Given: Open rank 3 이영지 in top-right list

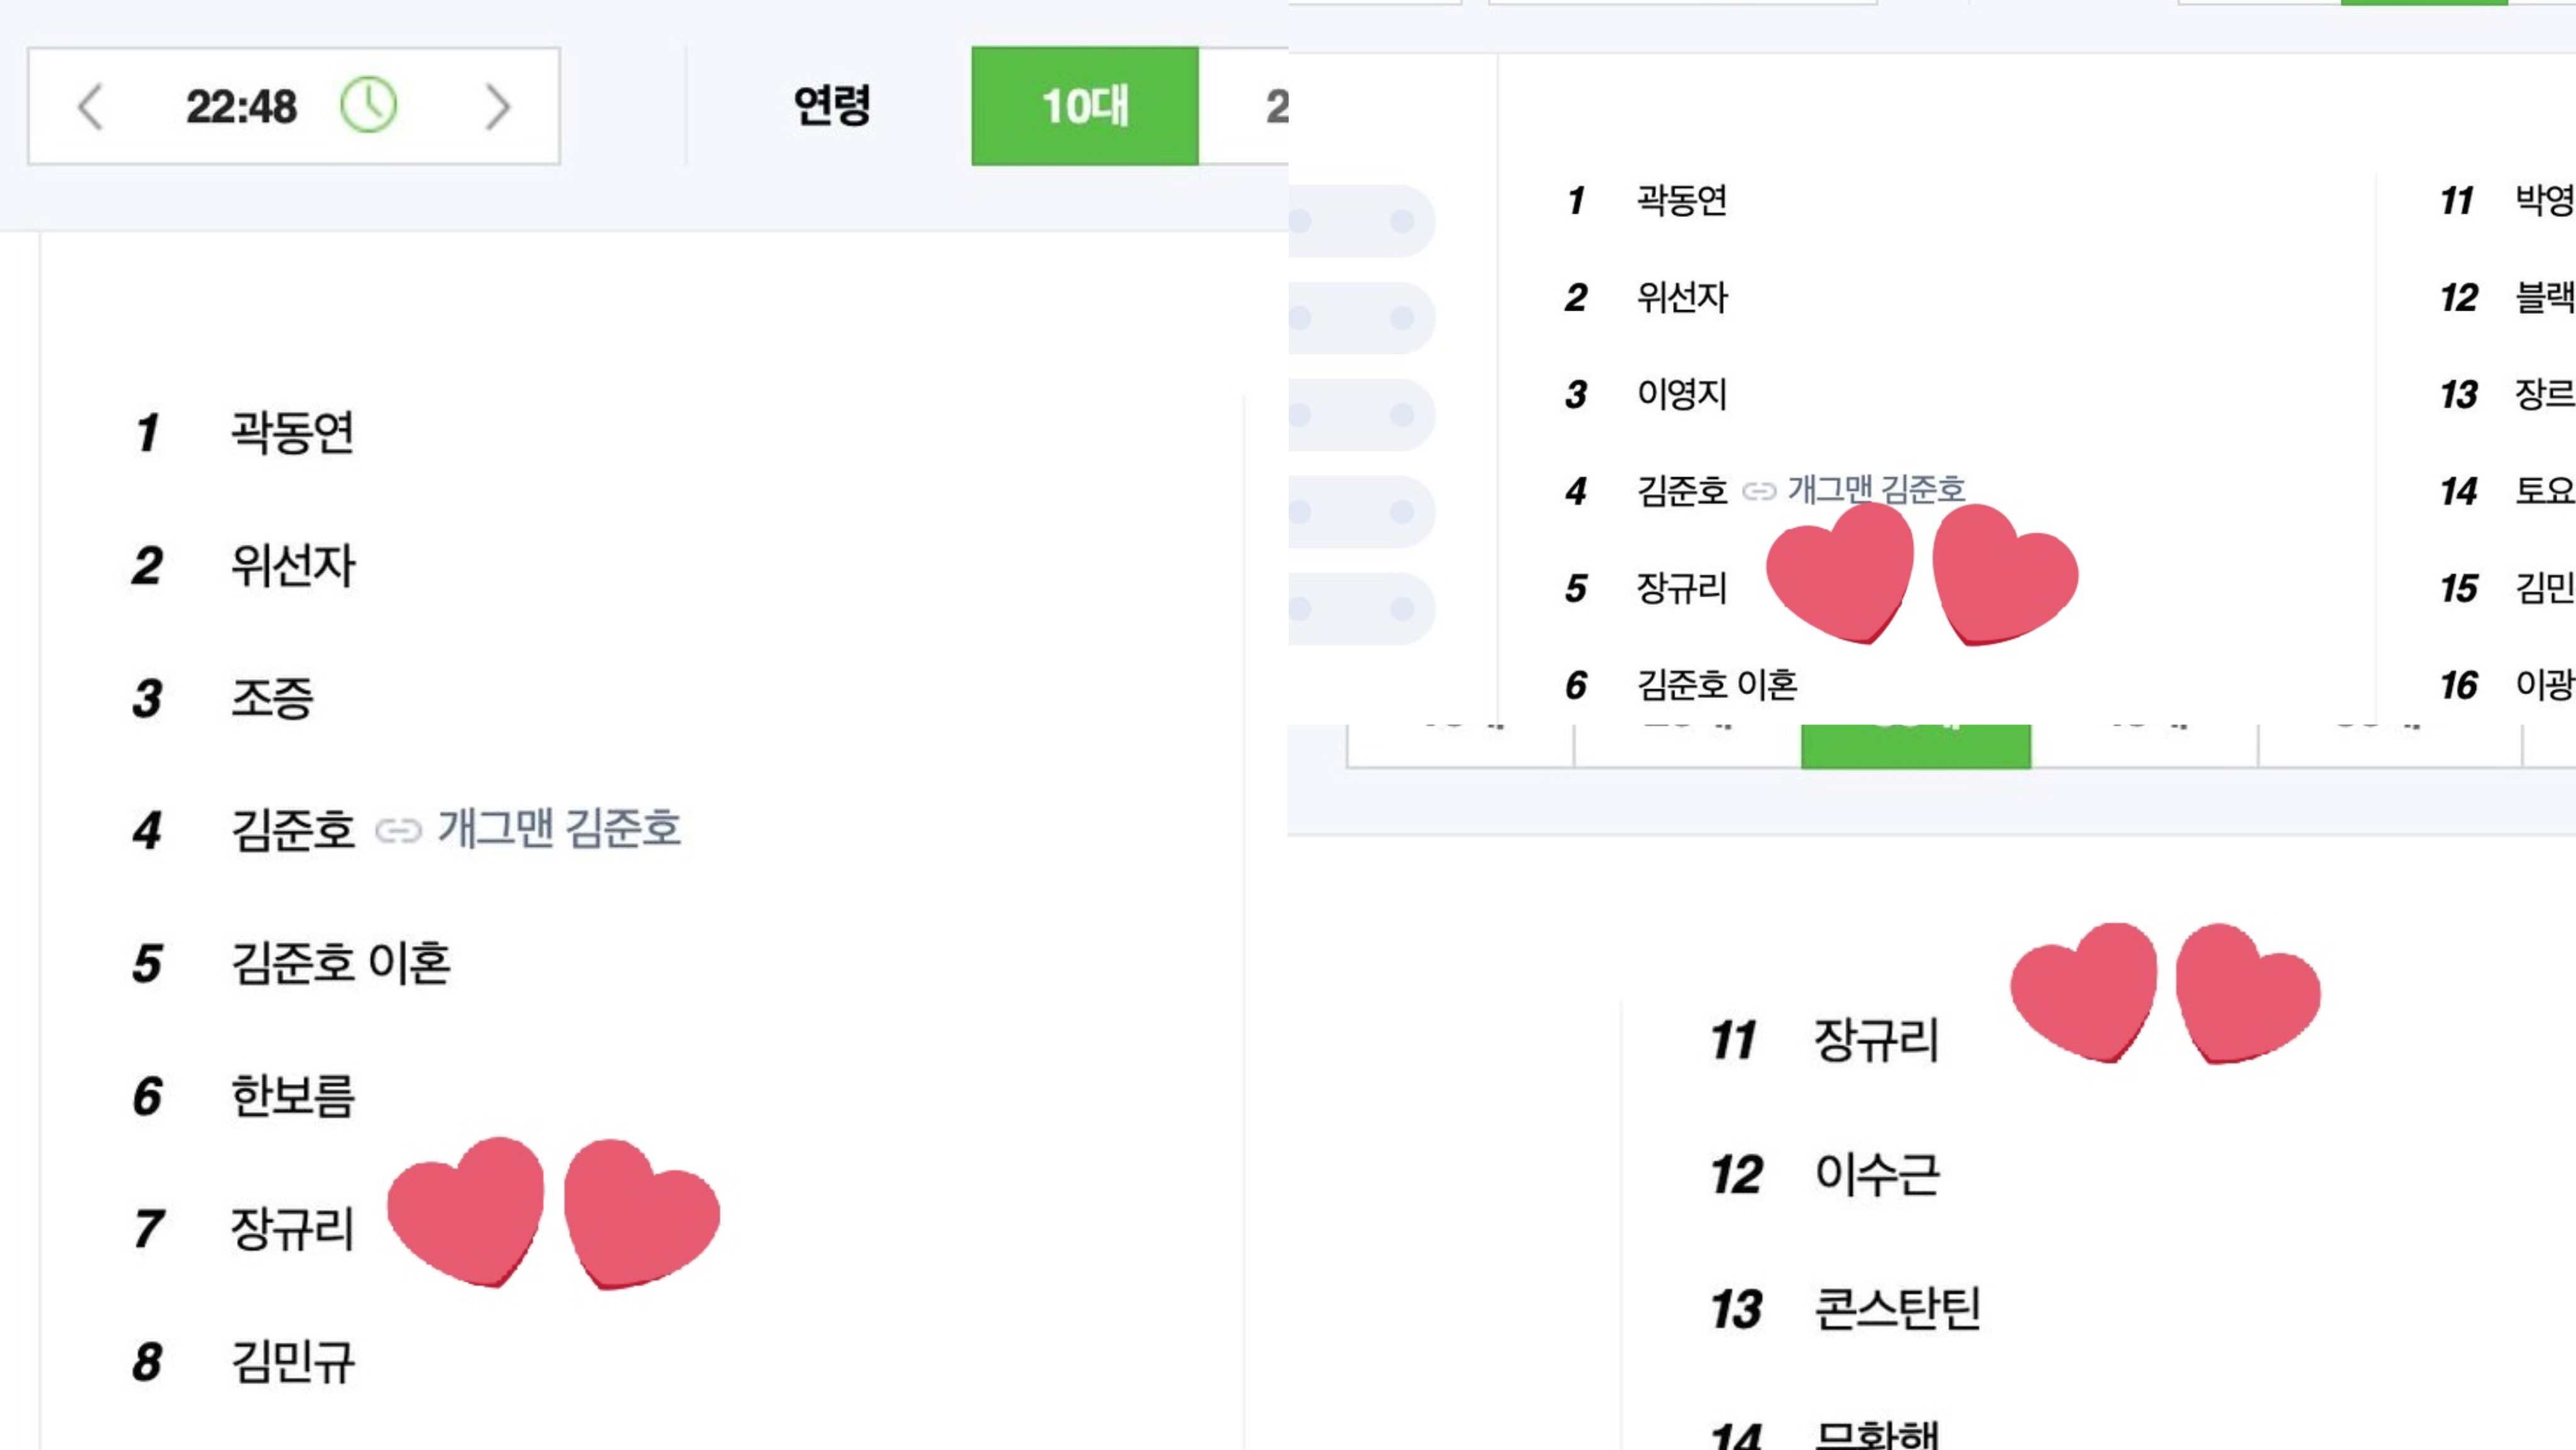Looking at the screenshot, I should point(1682,394).
